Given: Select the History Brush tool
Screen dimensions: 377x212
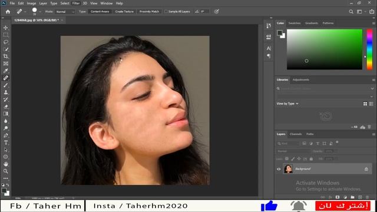Looking at the screenshot, I should (6, 100).
